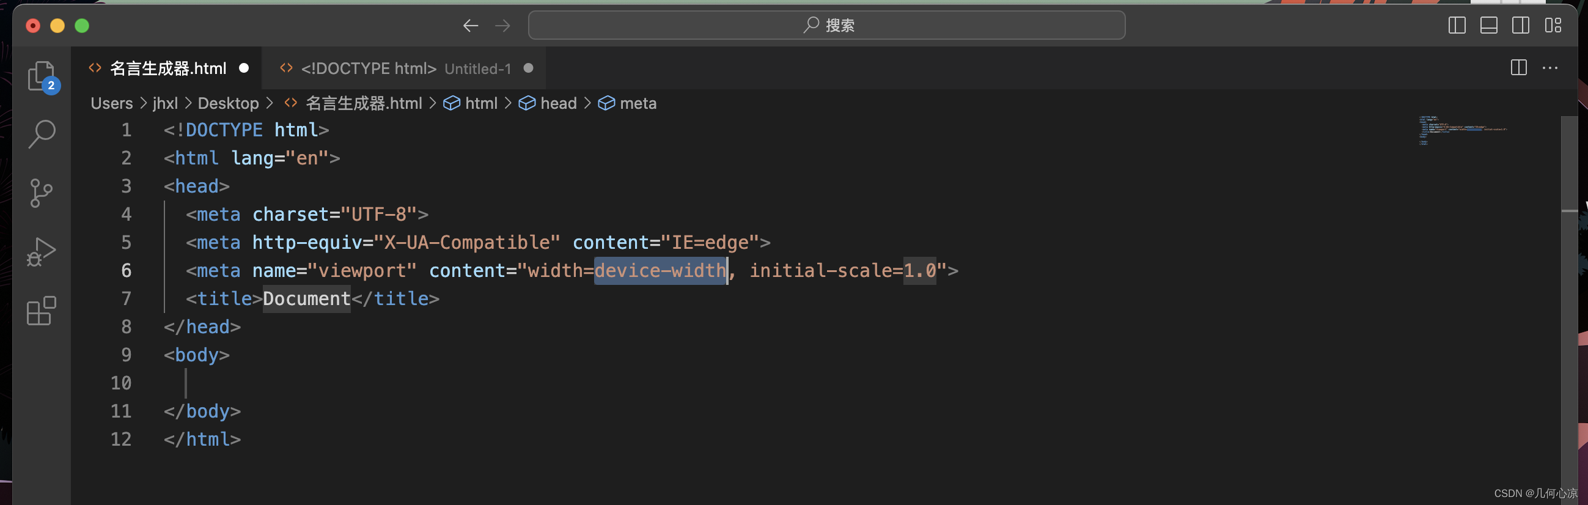
Task: Select jhxl in the breadcrumb
Action: click(x=165, y=103)
